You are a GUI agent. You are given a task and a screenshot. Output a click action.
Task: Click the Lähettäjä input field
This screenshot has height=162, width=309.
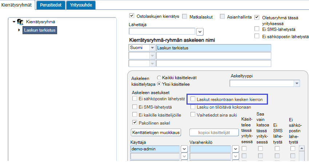(162, 31)
